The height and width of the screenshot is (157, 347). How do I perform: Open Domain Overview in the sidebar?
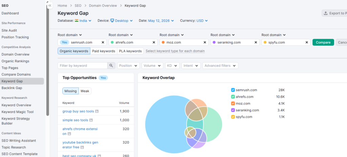click(16, 54)
